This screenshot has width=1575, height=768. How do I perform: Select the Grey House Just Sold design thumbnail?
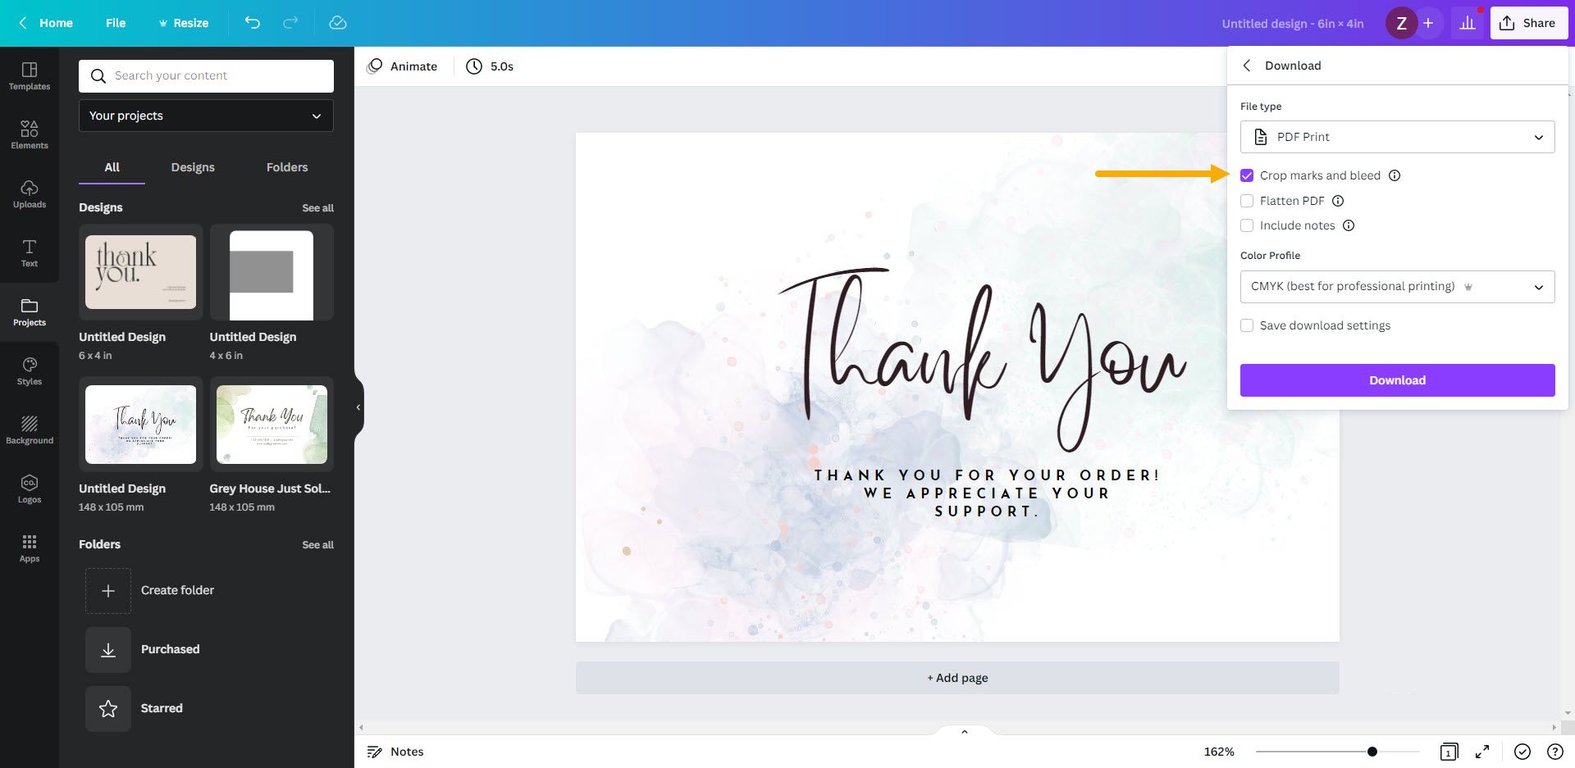(x=272, y=424)
